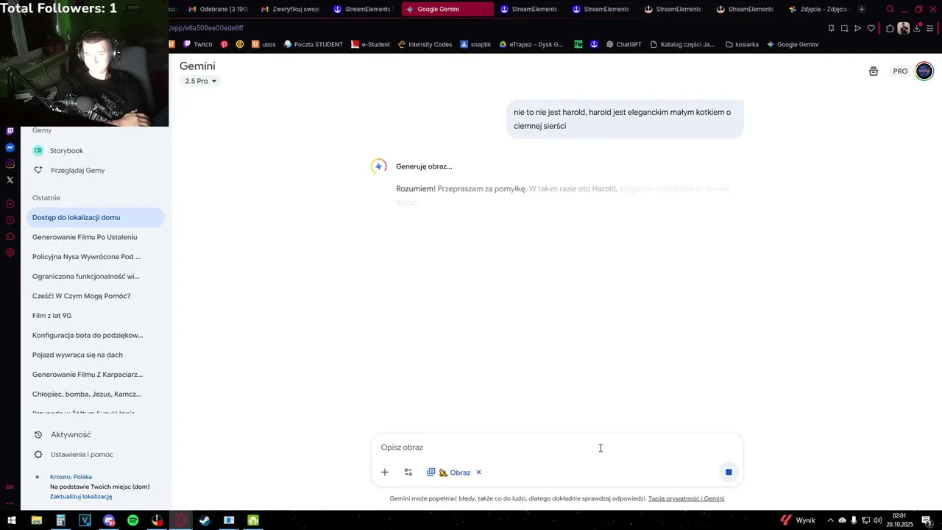942x530 pixels.
Task: Open a new browser tab with plus button
Action: pyautogui.click(x=861, y=10)
